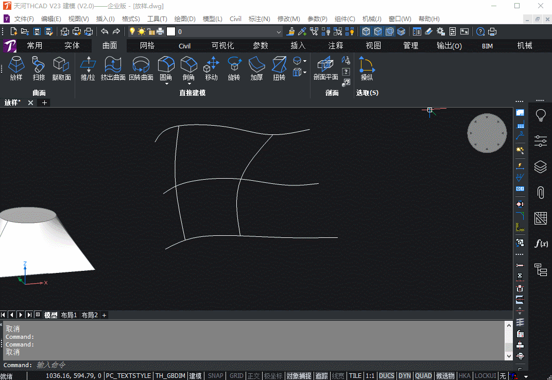The image size is (552, 380).
Task: Choose the 挤出曲面 extrude surface tool
Action: coord(113,68)
